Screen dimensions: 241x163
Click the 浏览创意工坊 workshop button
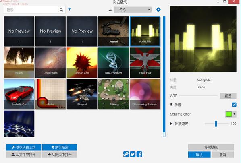tap(24, 147)
